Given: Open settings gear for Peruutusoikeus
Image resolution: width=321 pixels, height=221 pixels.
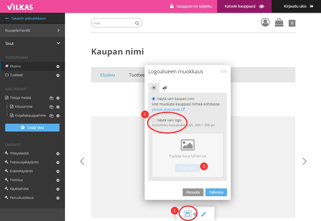Looking at the screenshot, I should (58, 198).
